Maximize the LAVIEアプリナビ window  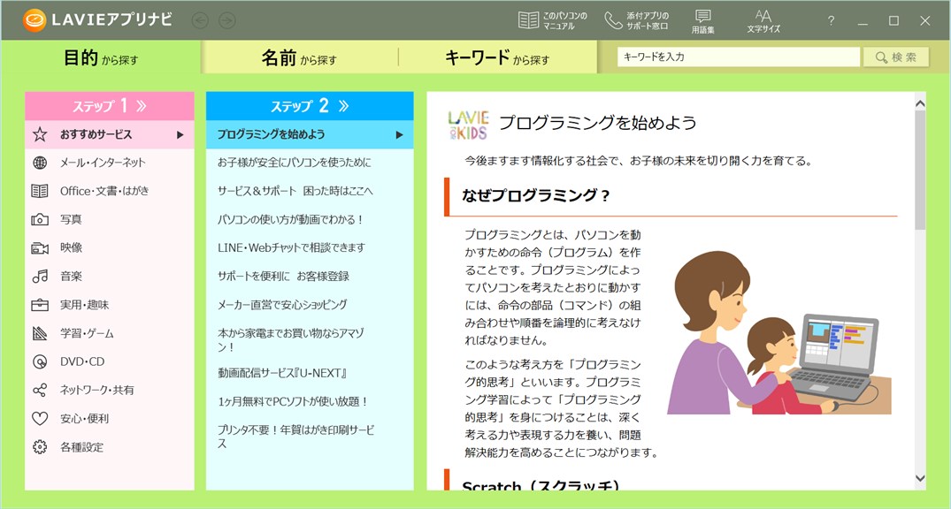893,20
